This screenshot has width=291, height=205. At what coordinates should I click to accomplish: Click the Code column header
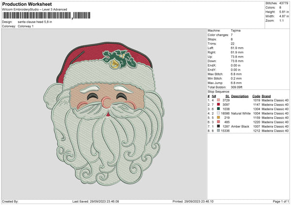[257, 96]
